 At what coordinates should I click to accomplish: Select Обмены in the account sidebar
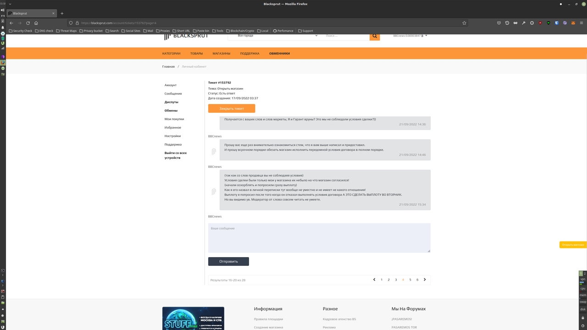(x=171, y=110)
